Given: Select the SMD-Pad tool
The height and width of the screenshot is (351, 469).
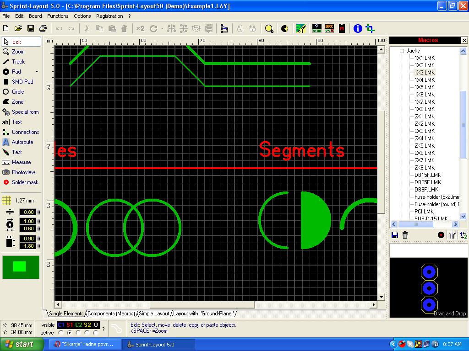Looking at the screenshot, I should (22, 82).
